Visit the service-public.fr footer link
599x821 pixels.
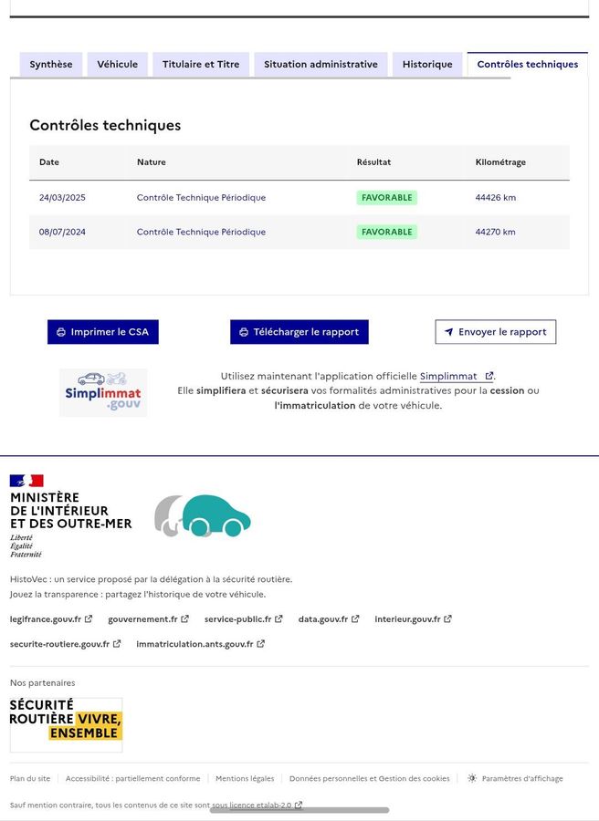[237, 619]
